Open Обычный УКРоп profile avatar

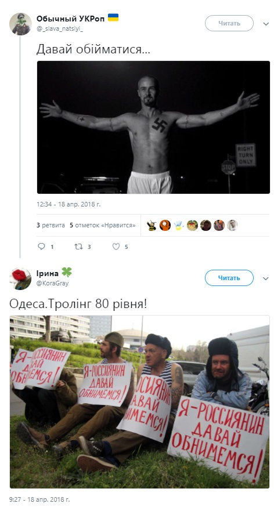click(x=20, y=24)
